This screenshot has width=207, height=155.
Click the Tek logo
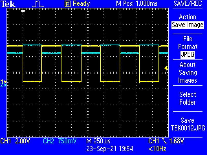(x=8, y=4)
